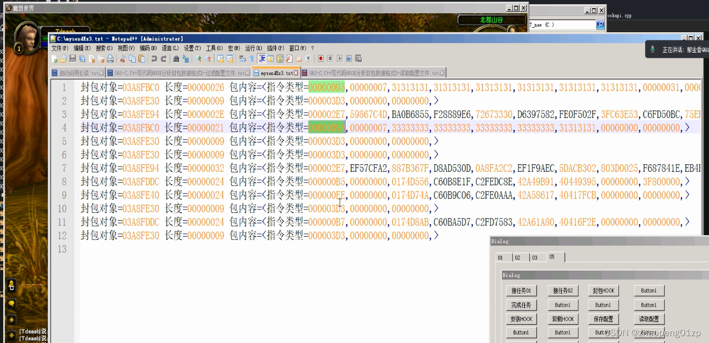Click the Print icon in Notepad++ toolbar
The width and height of the screenshot is (709, 343).
(110, 58)
